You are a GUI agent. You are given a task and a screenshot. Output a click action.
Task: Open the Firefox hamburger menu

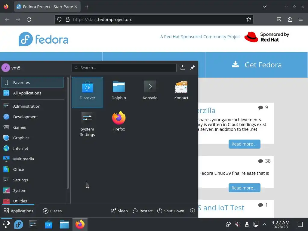[x=301, y=19]
